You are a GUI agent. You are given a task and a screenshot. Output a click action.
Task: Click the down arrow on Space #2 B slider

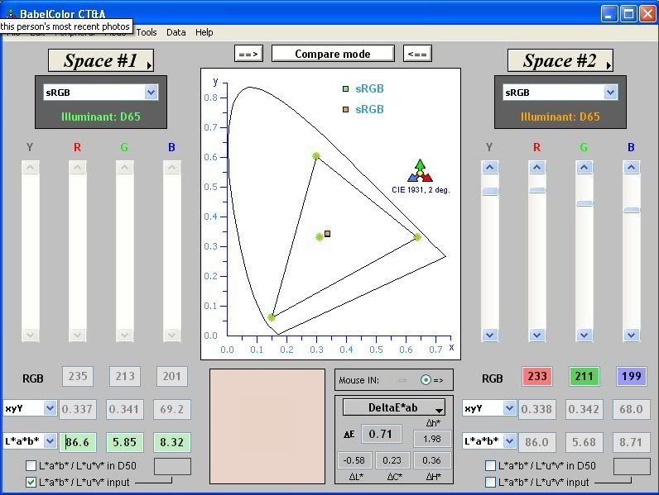tap(632, 335)
